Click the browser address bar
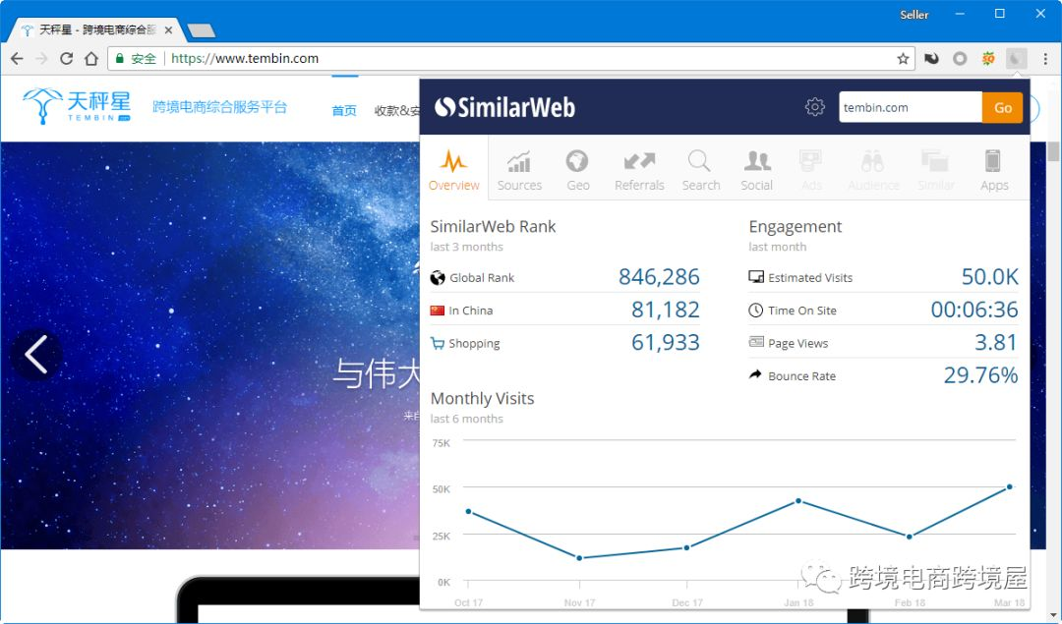The image size is (1062, 624). (511, 59)
